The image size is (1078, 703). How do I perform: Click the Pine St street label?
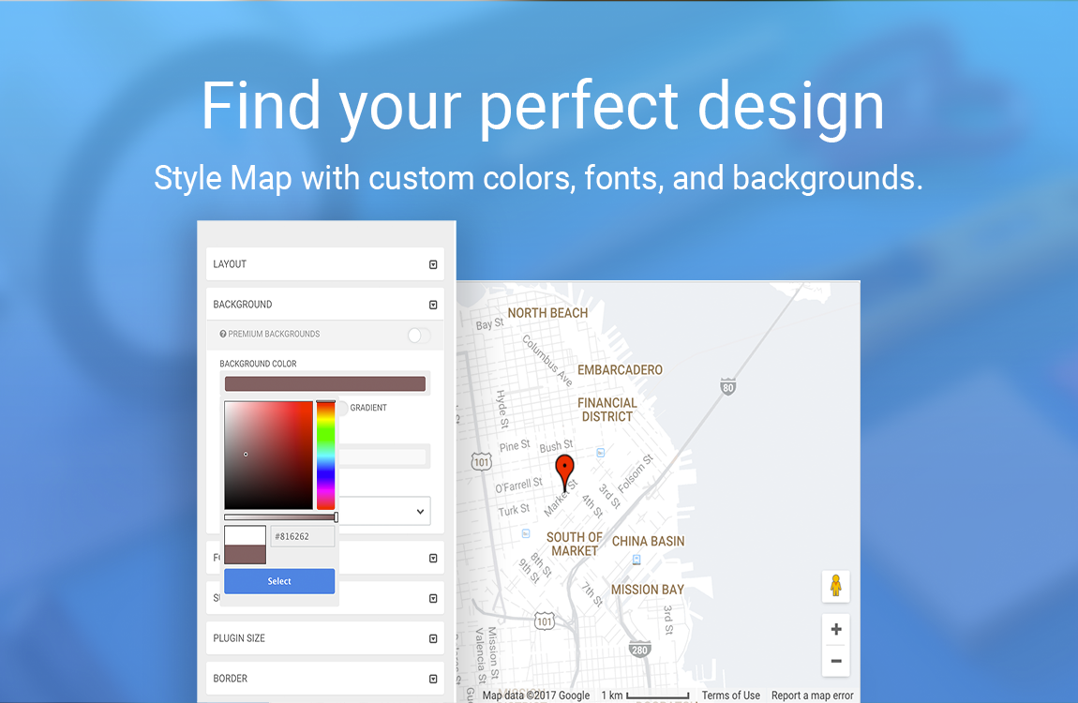[x=515, y=446]
